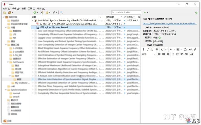
Task: Open the 编辑 (E) menu
Action: (x=16, y=9)
